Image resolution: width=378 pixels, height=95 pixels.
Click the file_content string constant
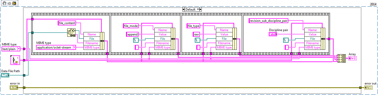(x=67, y=23)
